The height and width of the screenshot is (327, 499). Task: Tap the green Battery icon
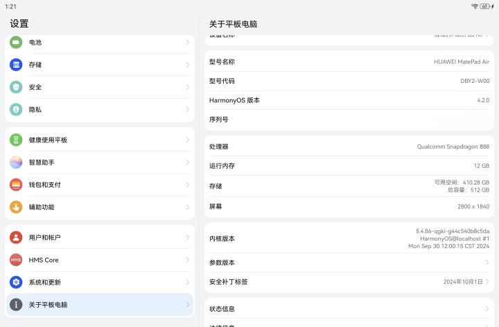pyautogui.click(x=16, y=42)
